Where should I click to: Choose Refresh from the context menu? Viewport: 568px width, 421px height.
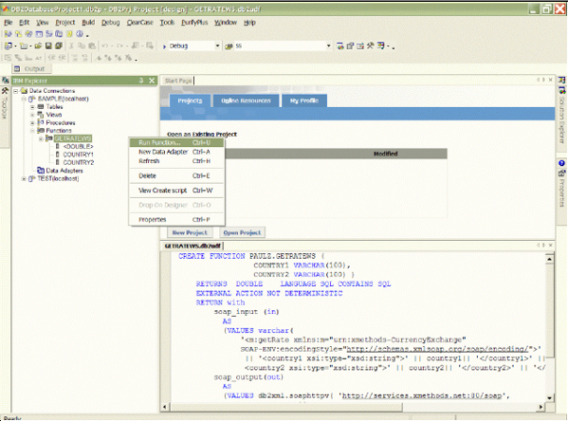pyautogui.click(x=176, y=161)
